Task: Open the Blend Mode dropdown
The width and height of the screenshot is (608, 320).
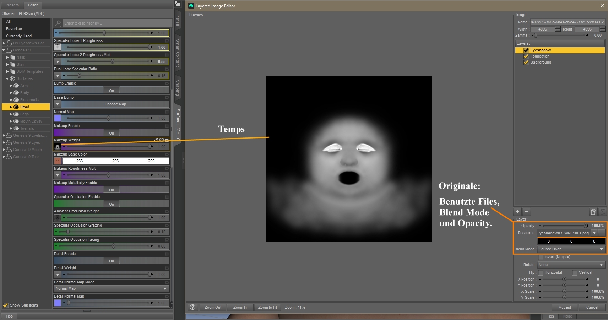Action: (571, 249)
